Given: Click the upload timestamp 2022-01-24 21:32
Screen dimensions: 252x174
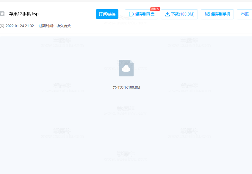Looking at the screenshot, I should point(20,26).
